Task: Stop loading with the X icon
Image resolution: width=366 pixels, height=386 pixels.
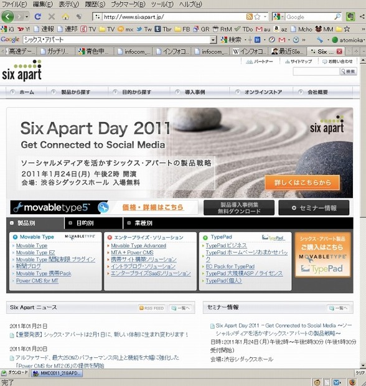Action: tap(52, 16)
